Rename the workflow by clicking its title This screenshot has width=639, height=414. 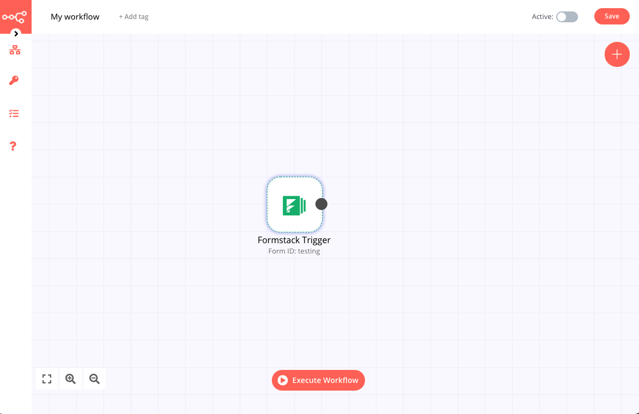click(75, 16)
